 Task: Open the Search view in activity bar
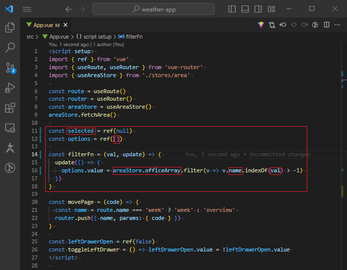(x=10, y=48)
